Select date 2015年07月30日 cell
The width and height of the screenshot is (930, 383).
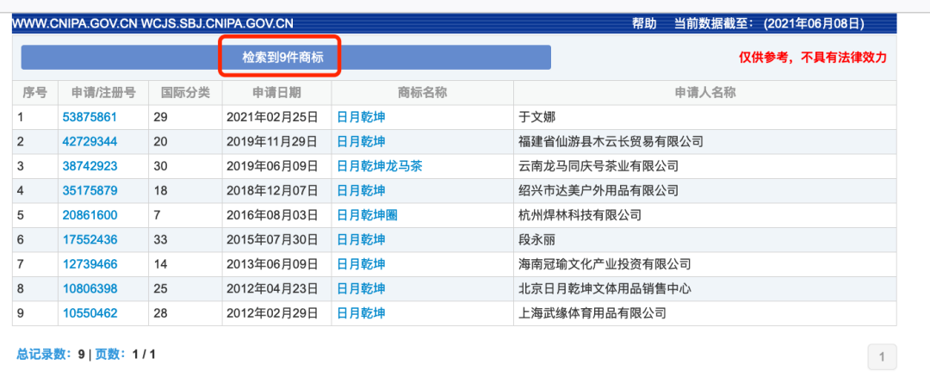click(x=277, y=239)
